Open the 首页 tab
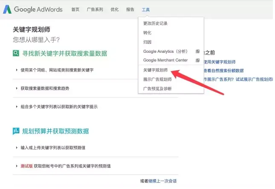The width and height of the screenshot is (275, 189). 75,9
